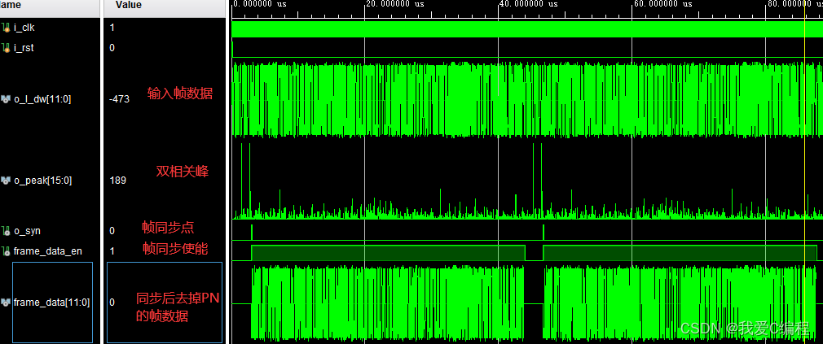Click the o_I_dw value -473

[119, 98]
